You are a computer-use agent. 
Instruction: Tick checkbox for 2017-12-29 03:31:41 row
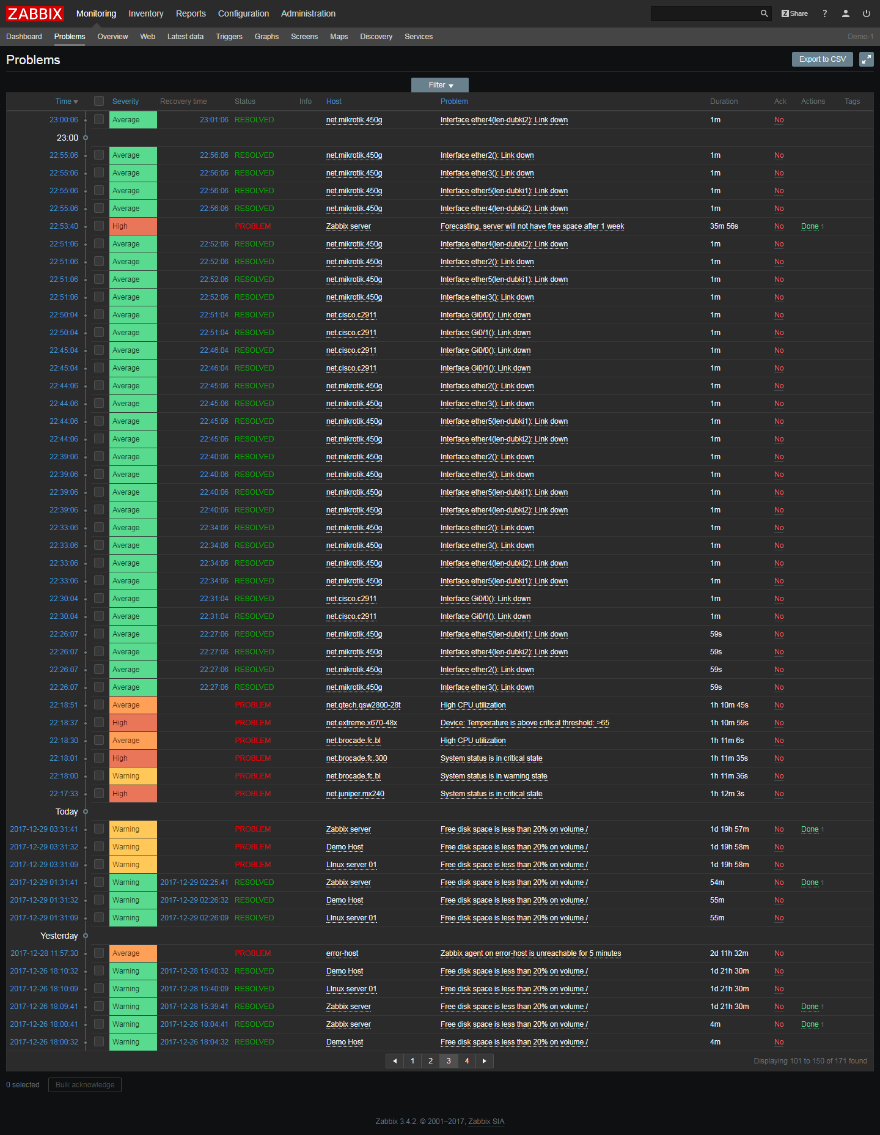click(x=99, y=829)
